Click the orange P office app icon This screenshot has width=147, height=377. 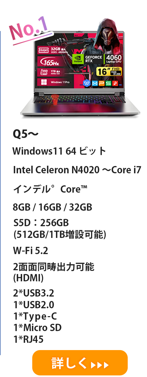click(x=101, y=83)
